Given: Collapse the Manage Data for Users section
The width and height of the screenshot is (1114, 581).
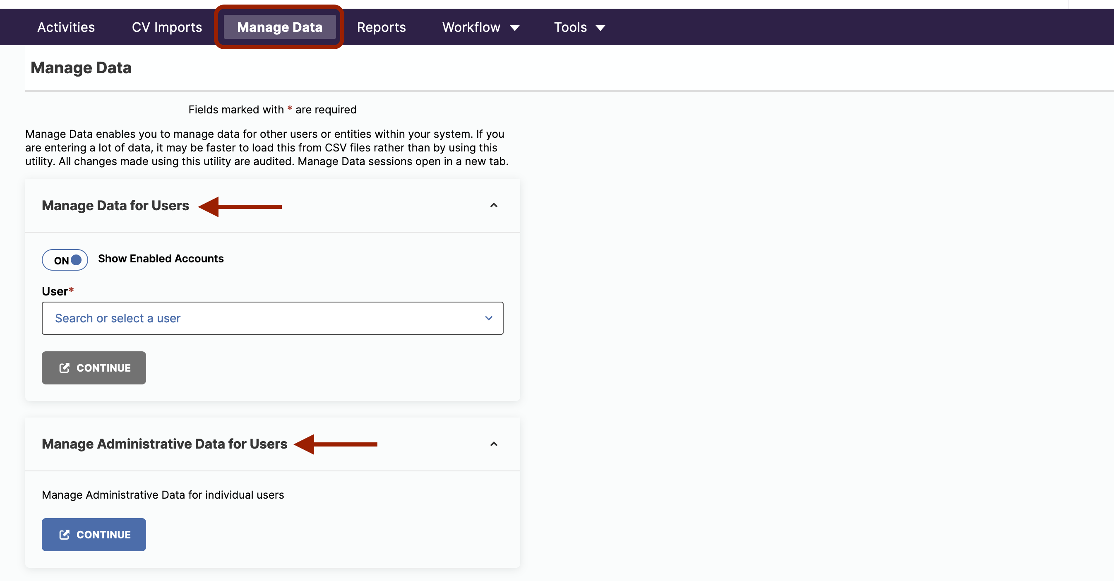Looking at the screenshot, I should (493, 205).
